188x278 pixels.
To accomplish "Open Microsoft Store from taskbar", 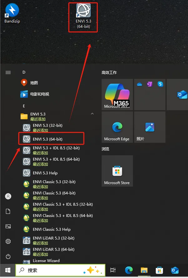I will [159, 270].
